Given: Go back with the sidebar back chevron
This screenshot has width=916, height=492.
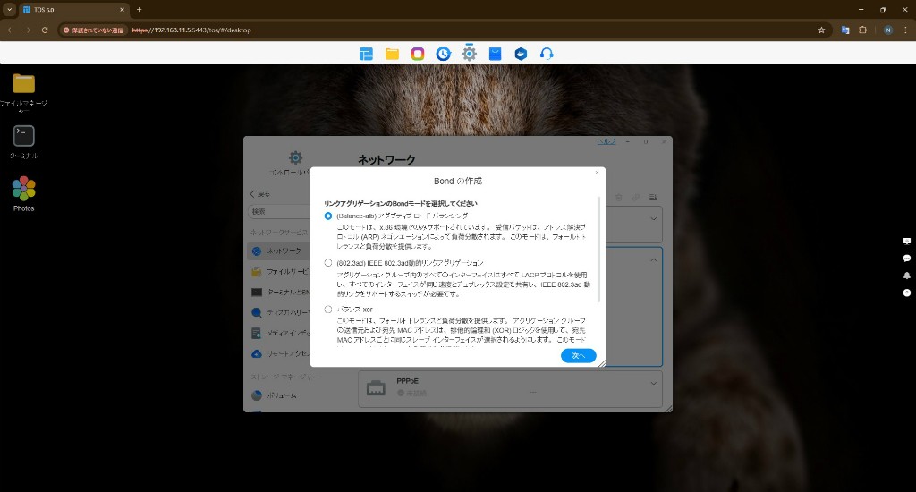Looking at the screenshot, I should pyautogui.click(x=252, y=194).
